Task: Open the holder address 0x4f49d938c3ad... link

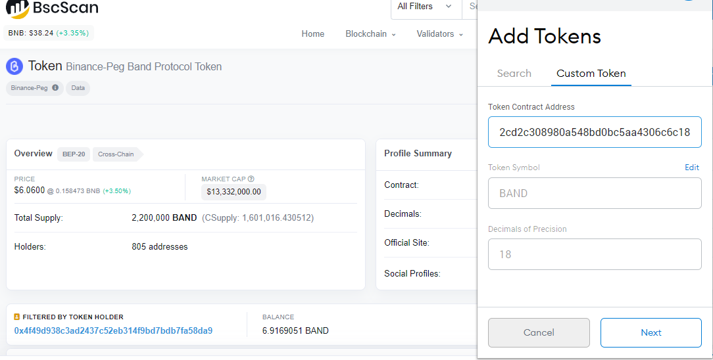Action: pos(113,330)
